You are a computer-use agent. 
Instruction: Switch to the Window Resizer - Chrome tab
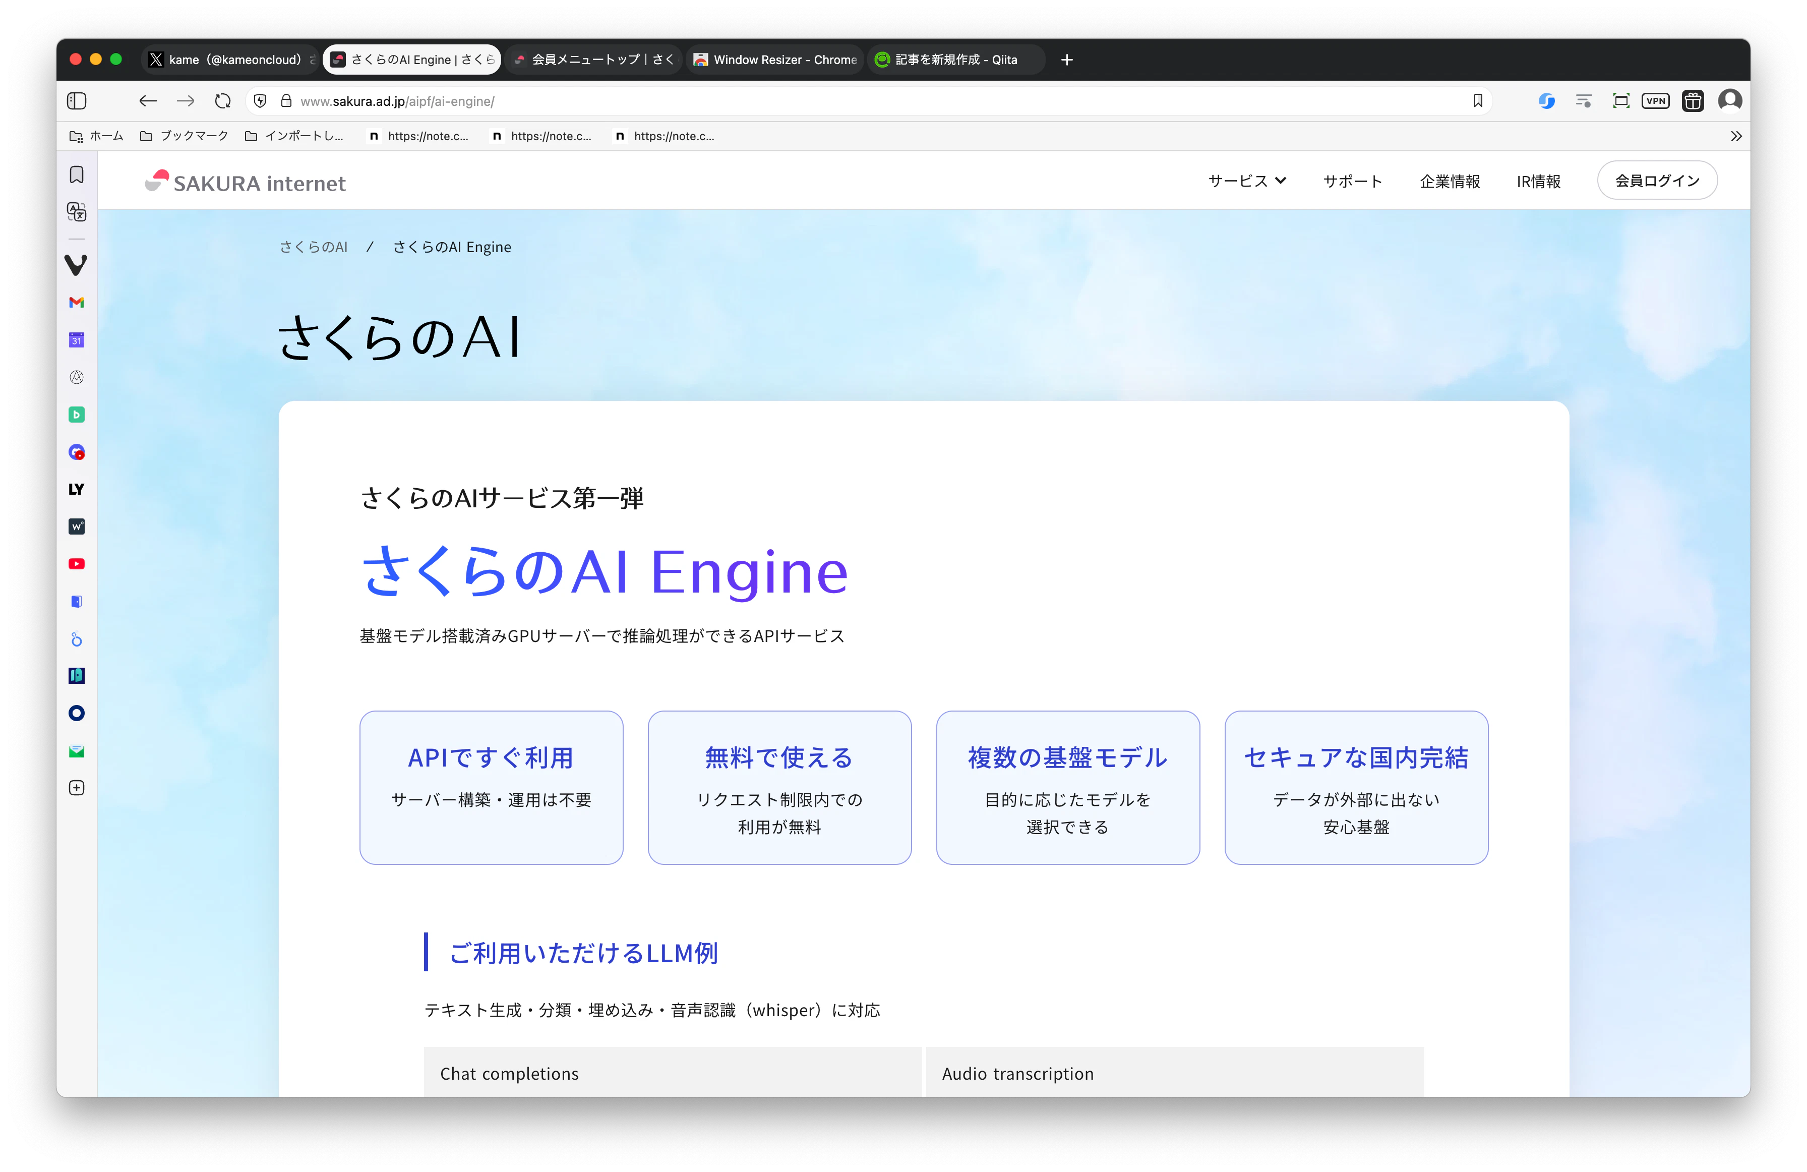[x=775, y=59]
